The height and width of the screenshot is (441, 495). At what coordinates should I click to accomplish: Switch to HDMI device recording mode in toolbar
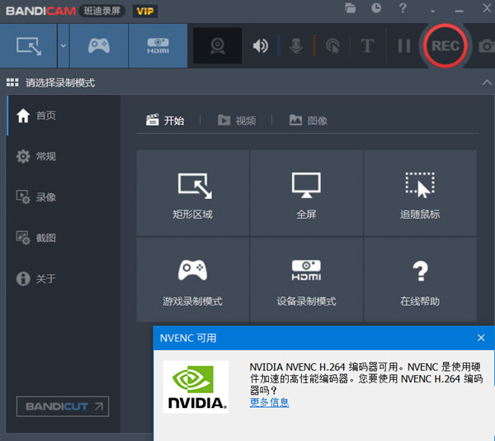tap(158, 45)
